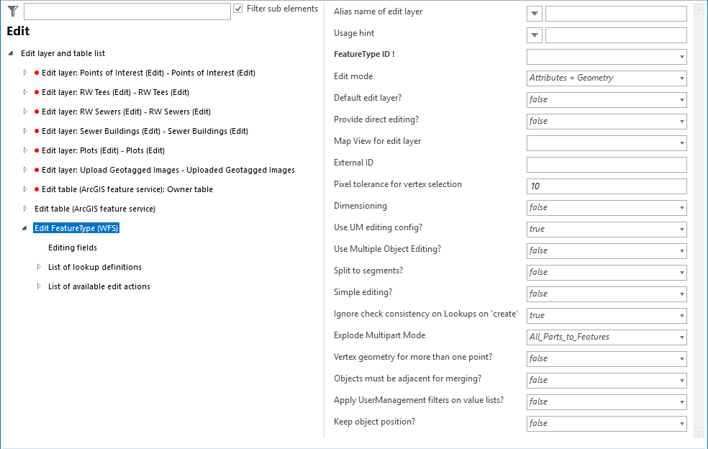Click the Pixel tolerance for vertex selection field
708x449 pixels.
(604, 186)
